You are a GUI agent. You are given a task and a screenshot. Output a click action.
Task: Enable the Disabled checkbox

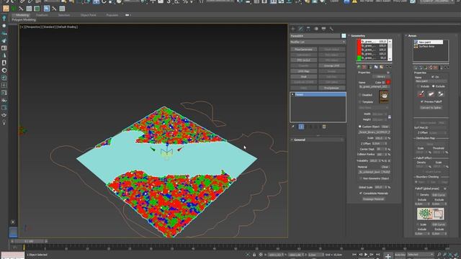[x=360, y=95]
